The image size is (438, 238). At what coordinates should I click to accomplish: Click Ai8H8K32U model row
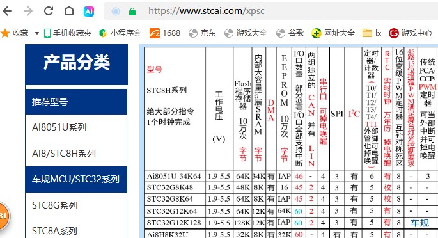[x=168, y=234]
